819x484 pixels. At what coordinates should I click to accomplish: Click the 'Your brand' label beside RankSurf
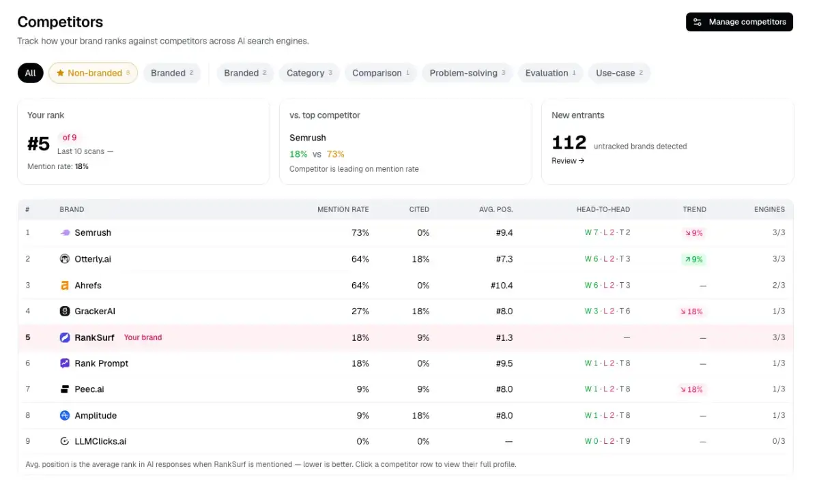pyautogui.click(x=143, y=337)
